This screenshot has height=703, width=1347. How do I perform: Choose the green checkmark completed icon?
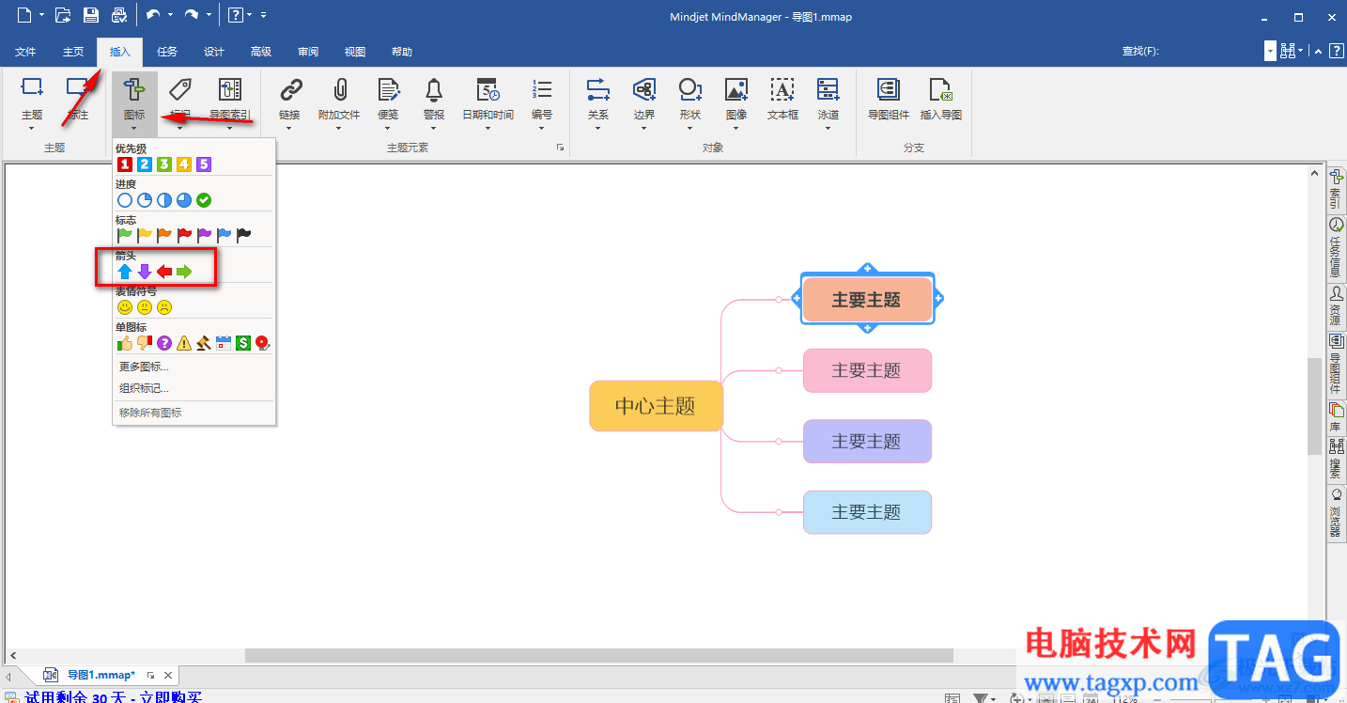(204, 200)
